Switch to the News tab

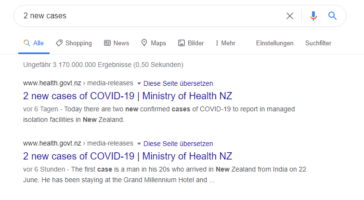pyautogui.click(x=117, y=43)
